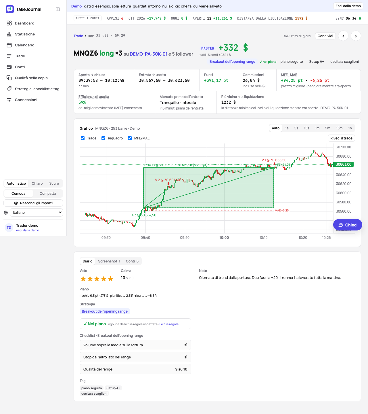Viewport: 368px width, 414px height.
Task: Collapse the sidebar with the panel icon
Action: [58, 9]
